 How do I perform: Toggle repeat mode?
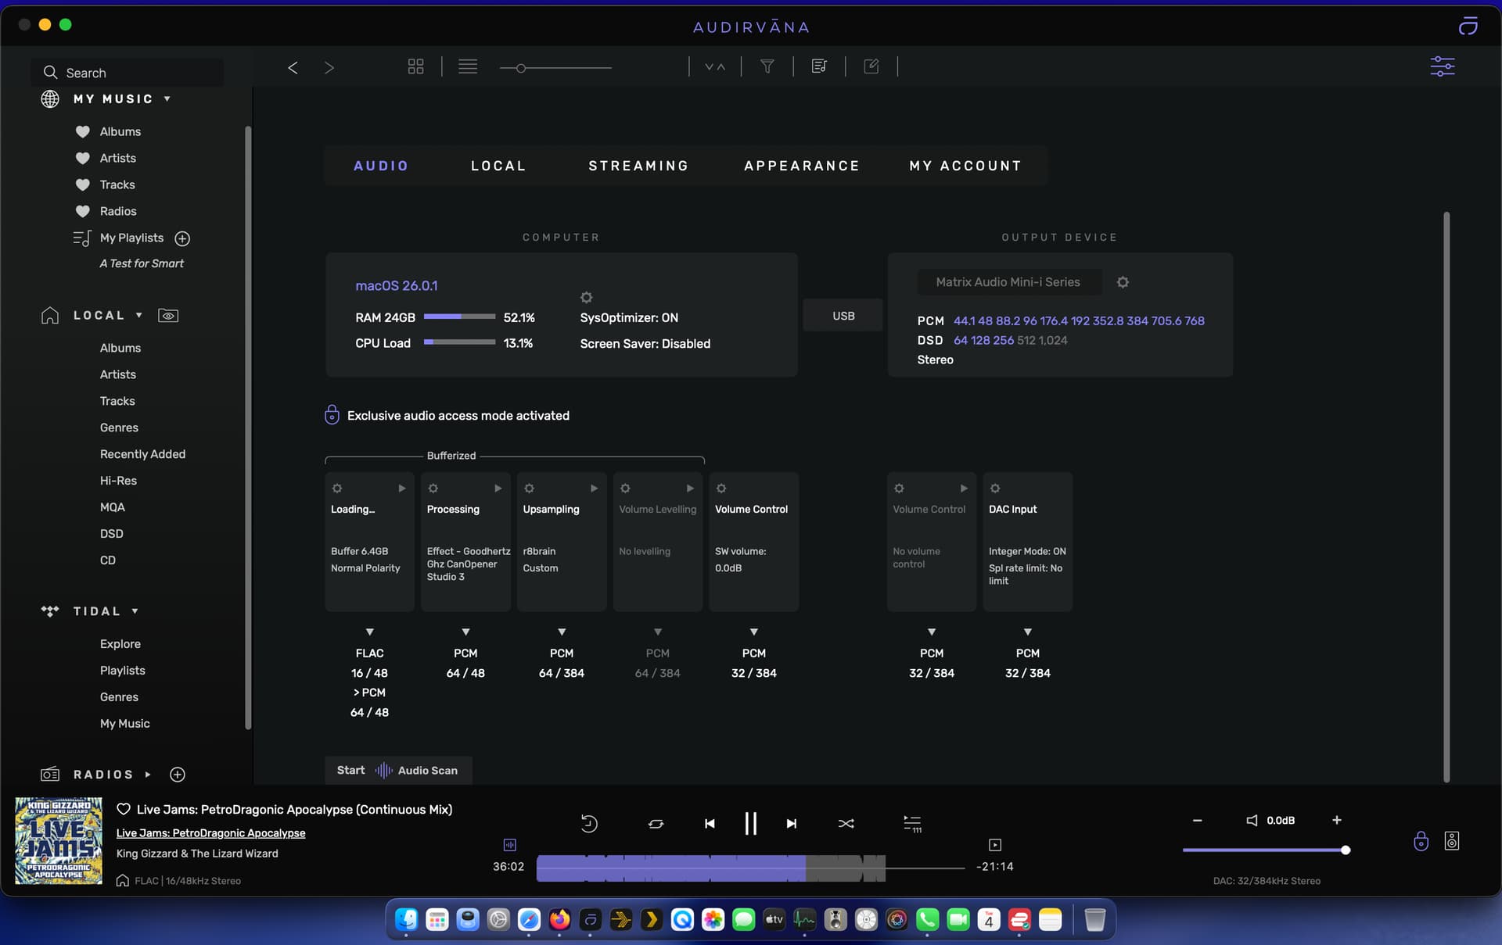(x=656, y=824)
